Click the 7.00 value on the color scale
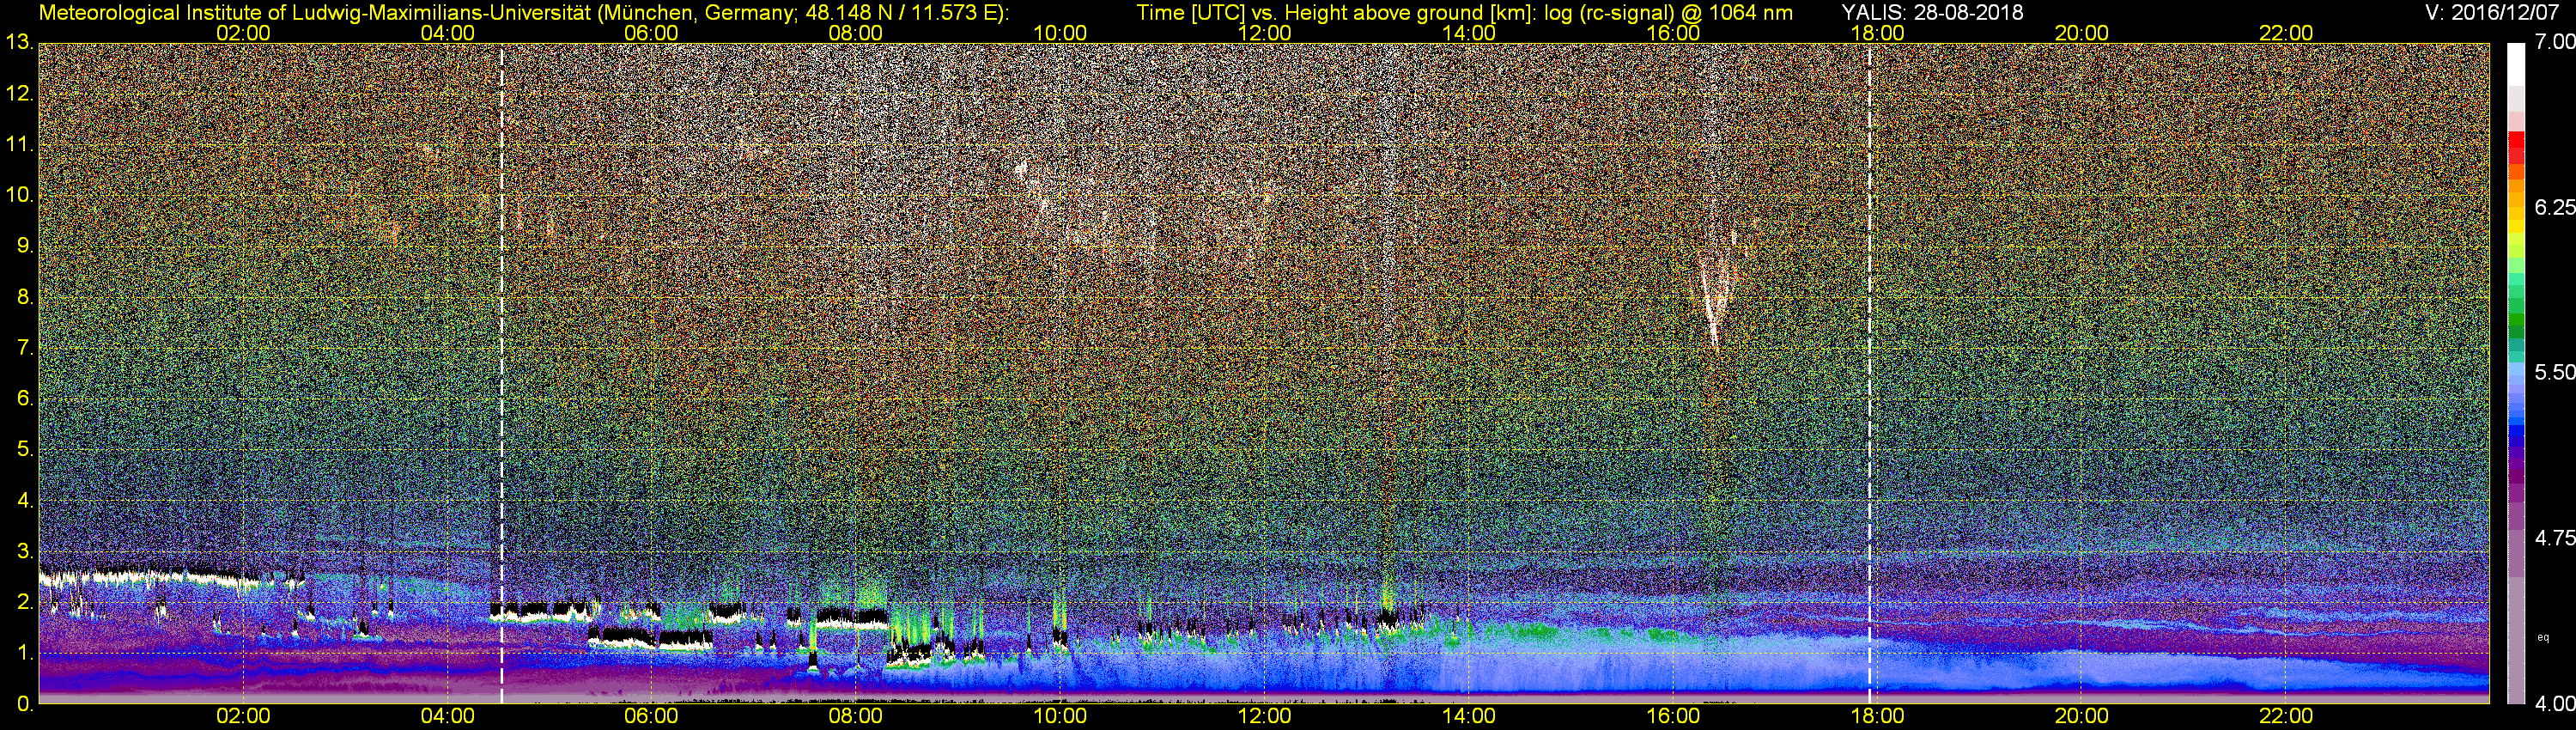This screenshot has width=2576, height=730. pyautogui.click(x=2555, y=42)
